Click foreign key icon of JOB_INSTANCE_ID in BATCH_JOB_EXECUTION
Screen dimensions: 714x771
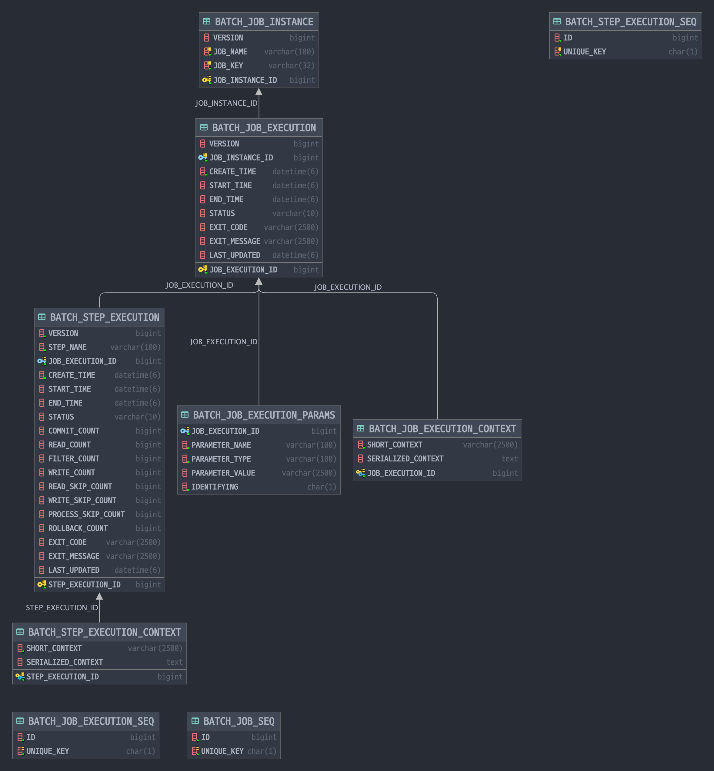(x=202, y=157)
